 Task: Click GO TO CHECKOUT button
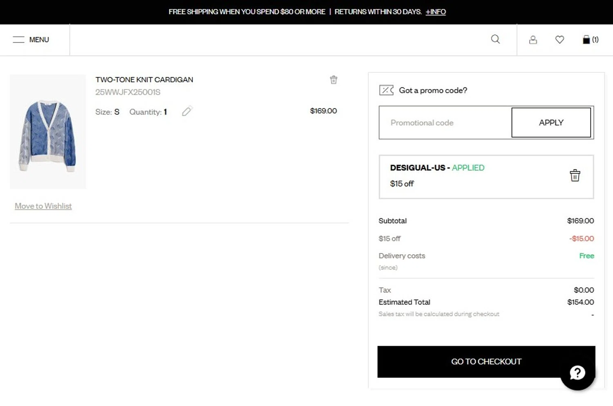click(x=486, y=362)
